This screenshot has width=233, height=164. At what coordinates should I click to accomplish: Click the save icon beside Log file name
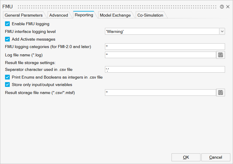click(220, 55)
